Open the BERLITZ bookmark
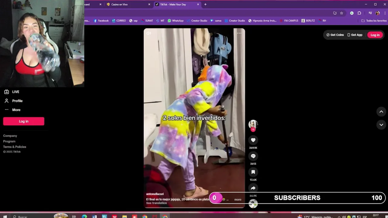 click(x=308, y=21)
